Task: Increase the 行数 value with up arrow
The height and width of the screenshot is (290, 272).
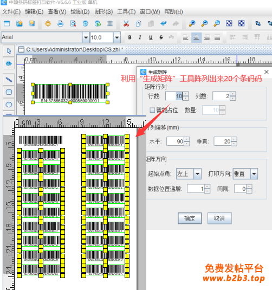Action: pyautogui.click(x=186, y=94)
